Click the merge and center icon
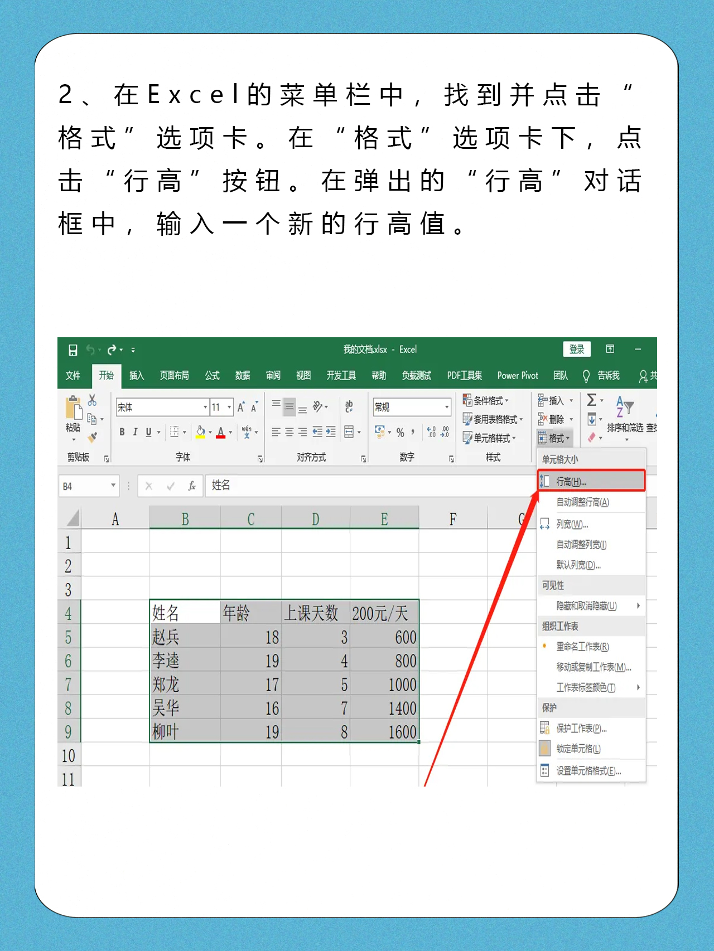This screenshot has width=714, height=951. pos(349,432)
